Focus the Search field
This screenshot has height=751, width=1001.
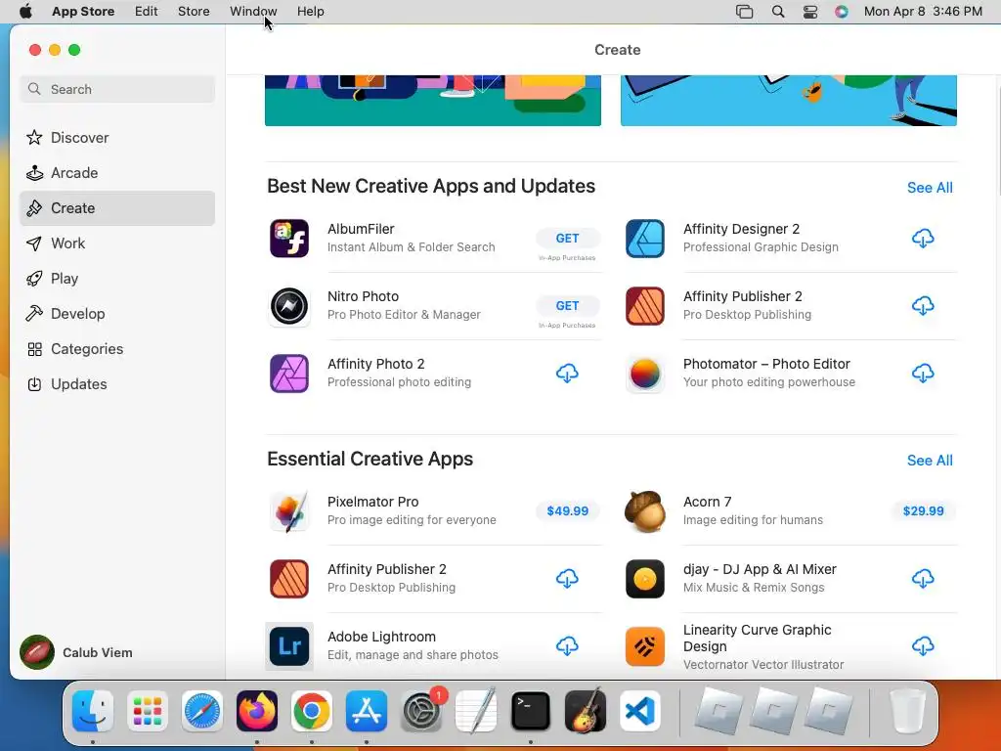coord(117,89)
